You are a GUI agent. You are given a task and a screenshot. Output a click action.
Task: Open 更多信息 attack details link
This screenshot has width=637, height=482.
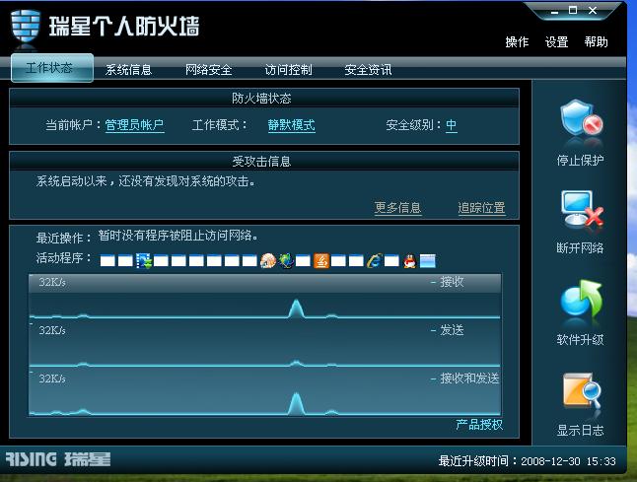pyautogui.click(x=397, y=208)
